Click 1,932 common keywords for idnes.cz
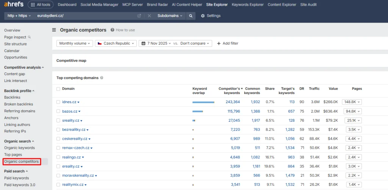 tap(255, 102)
